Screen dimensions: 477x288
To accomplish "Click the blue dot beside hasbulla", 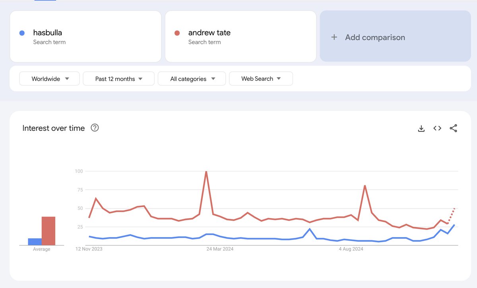I will (x=22, y=33).
